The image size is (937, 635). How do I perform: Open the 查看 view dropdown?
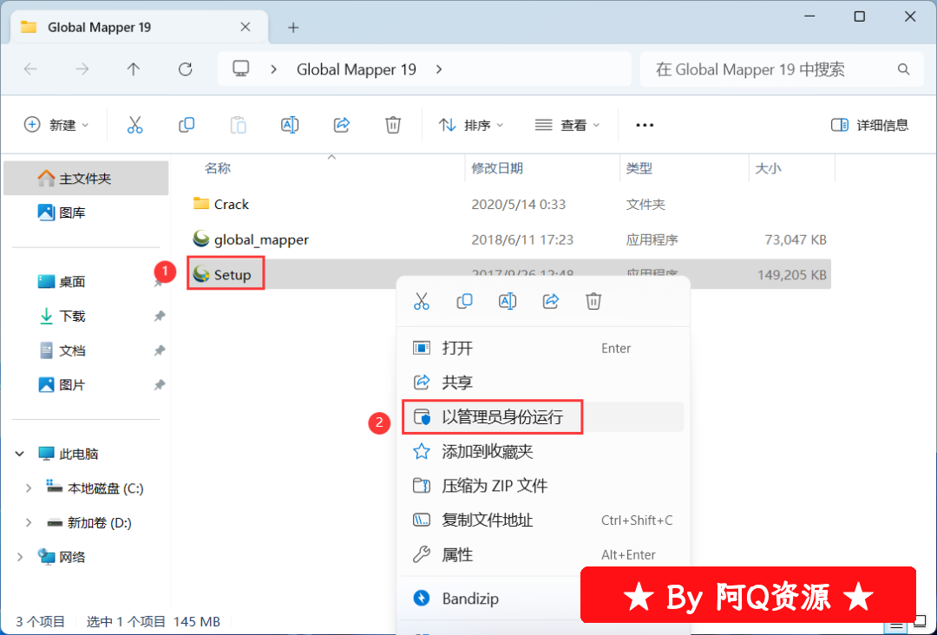click(567, 125)
